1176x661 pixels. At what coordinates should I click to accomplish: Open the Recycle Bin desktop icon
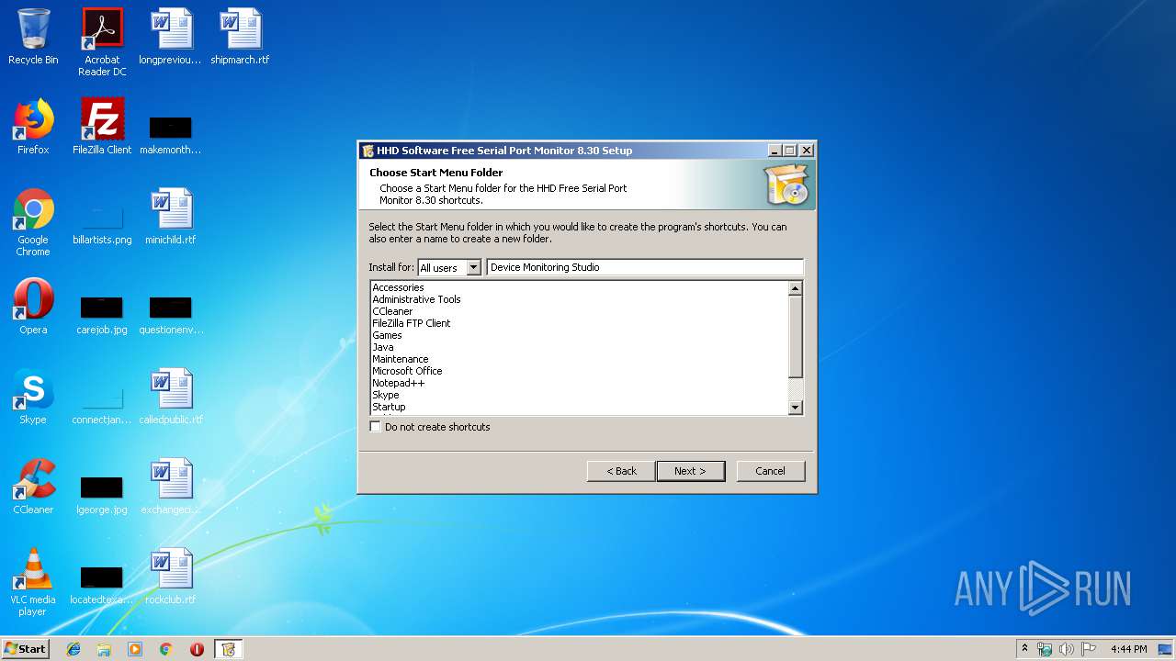tap(33, 37)
